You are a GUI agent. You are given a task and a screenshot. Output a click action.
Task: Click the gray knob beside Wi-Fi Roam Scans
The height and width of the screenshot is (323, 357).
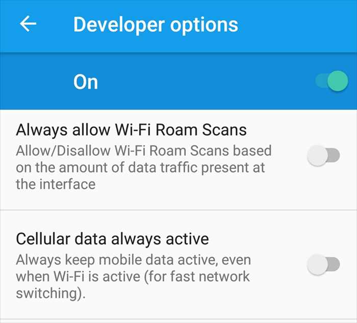(x=317, y=156)
